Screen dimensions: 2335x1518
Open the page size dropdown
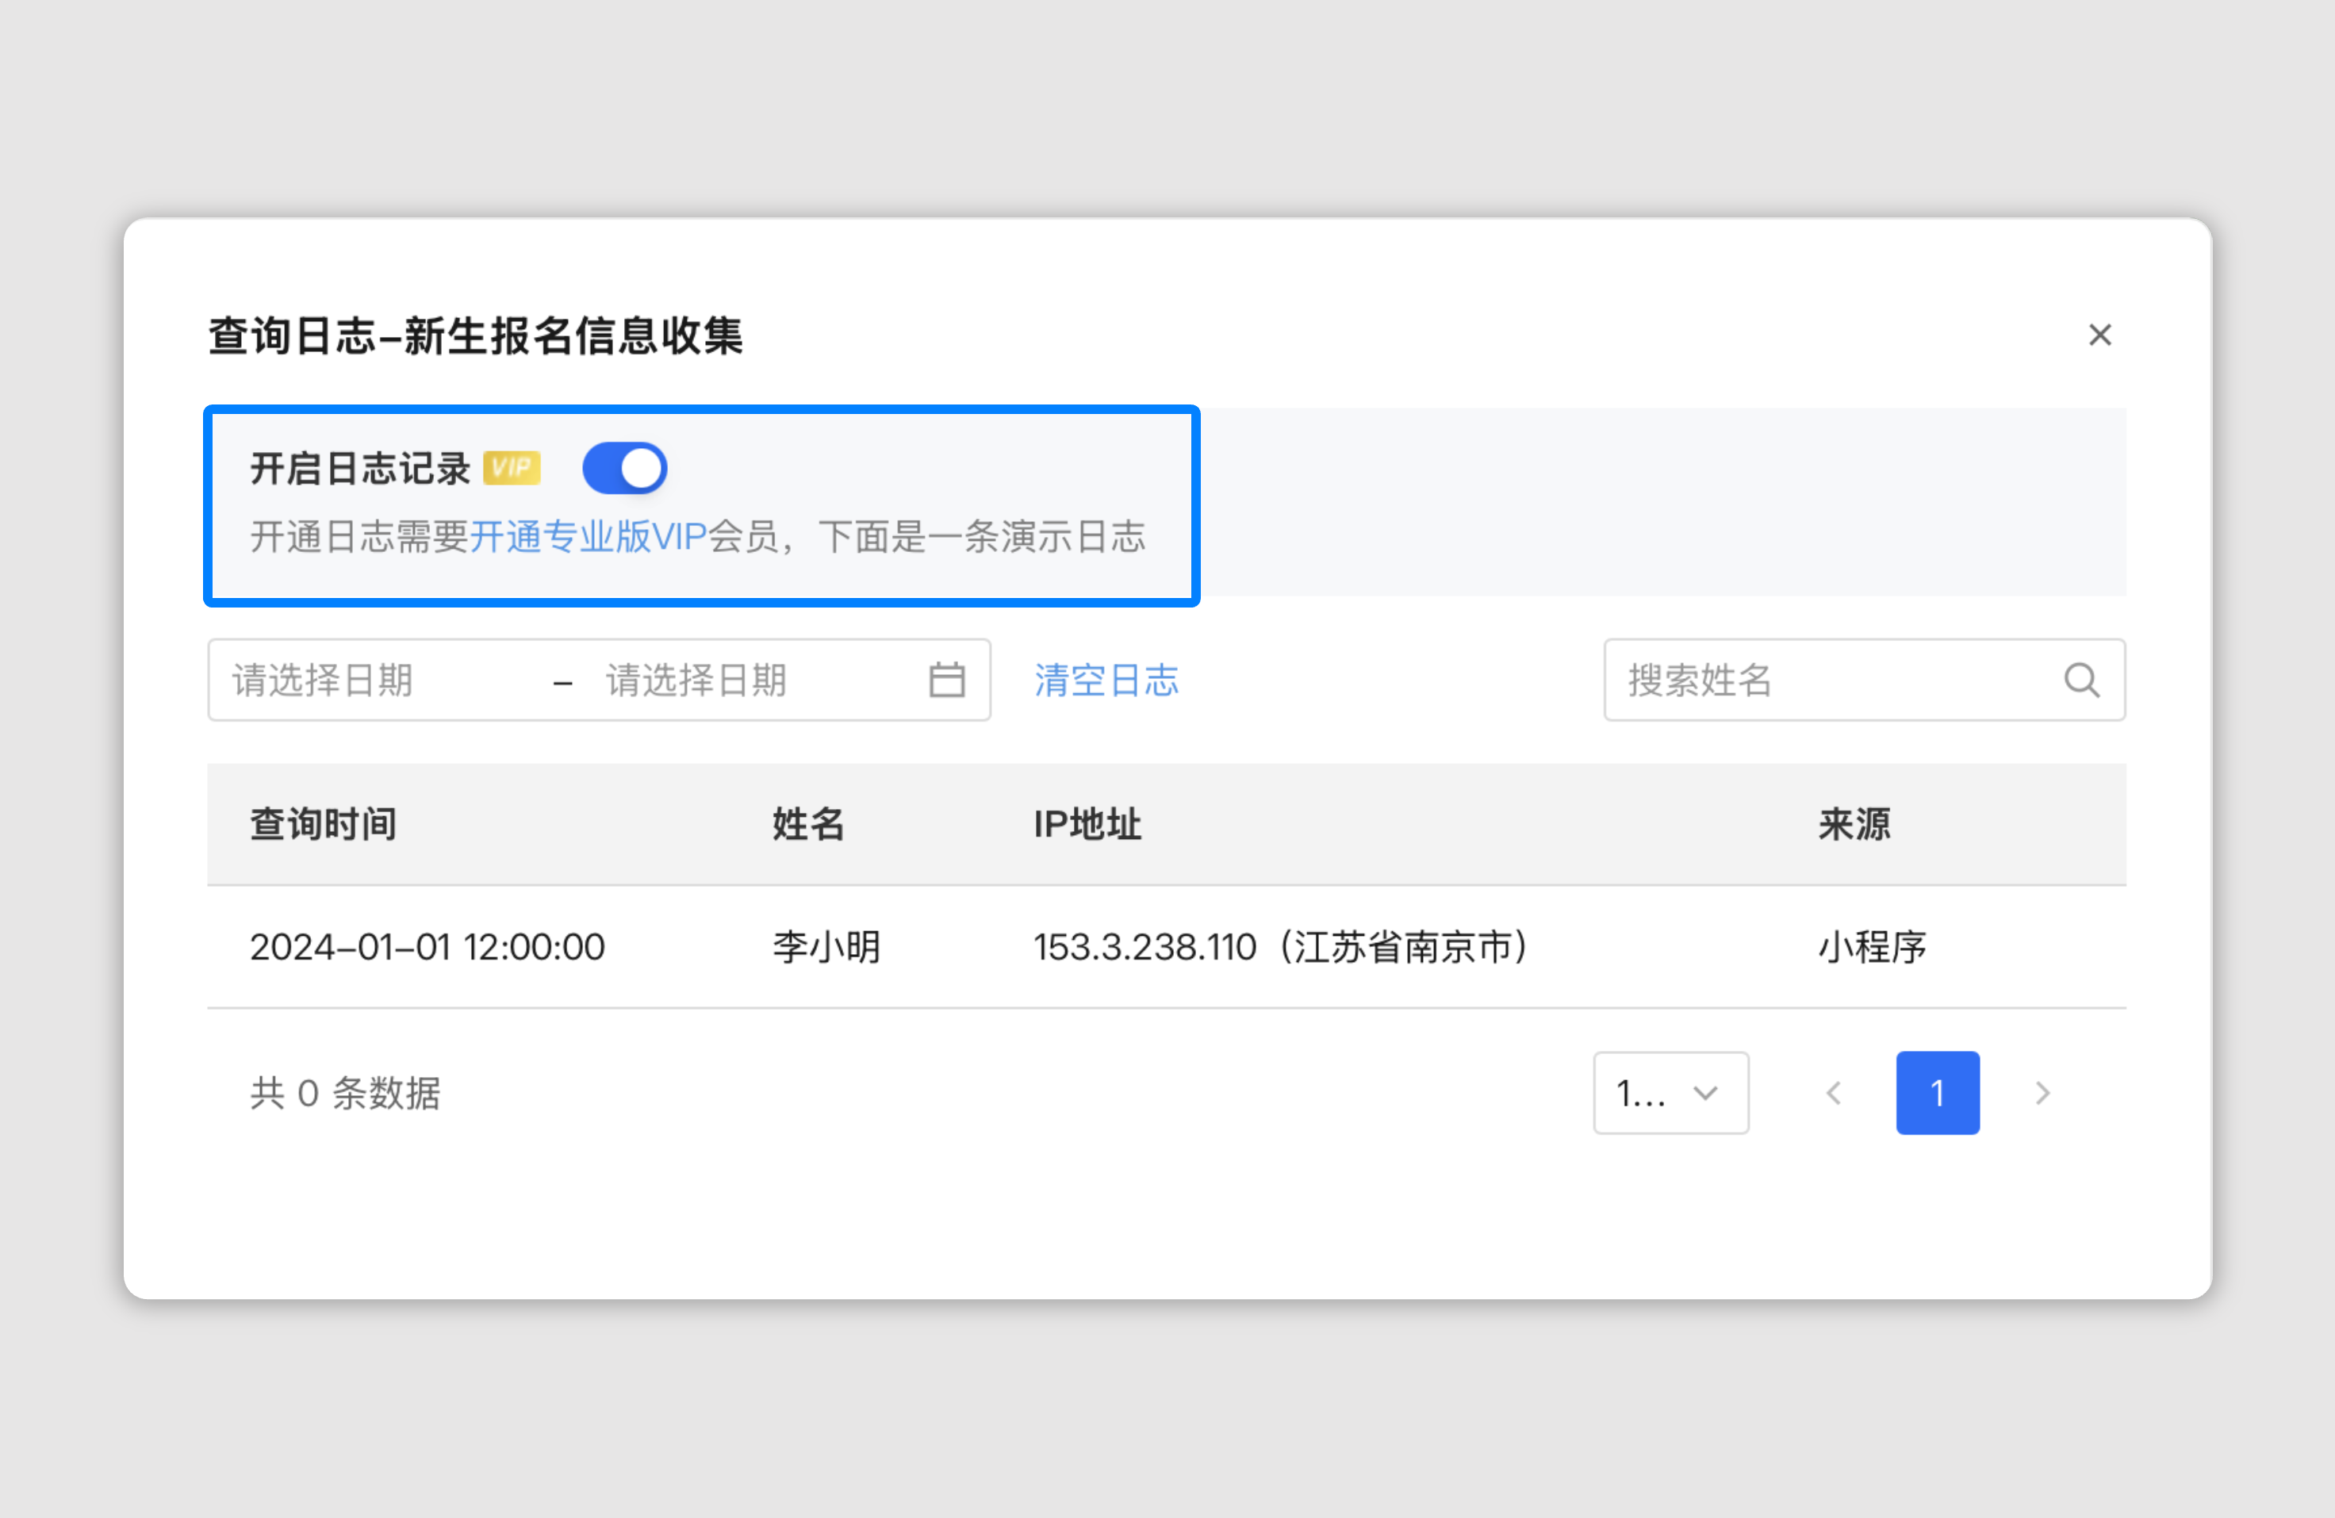[1658, 1093]
